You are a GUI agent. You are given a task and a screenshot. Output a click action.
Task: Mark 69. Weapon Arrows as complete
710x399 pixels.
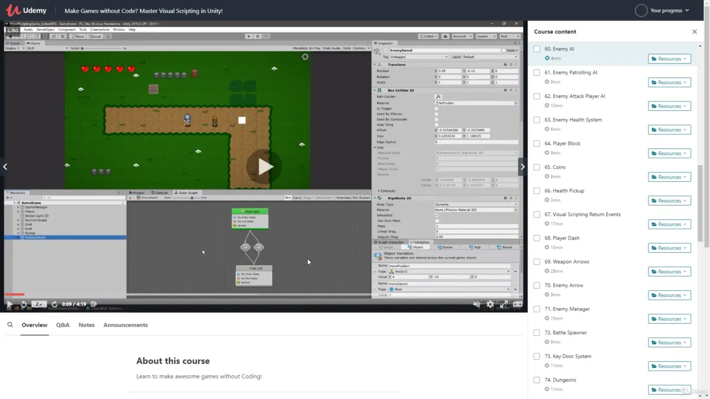(x=536, y=262)
